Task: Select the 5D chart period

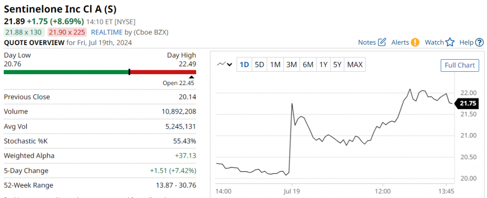Action: pyautogui.click(x=260, y=65)
